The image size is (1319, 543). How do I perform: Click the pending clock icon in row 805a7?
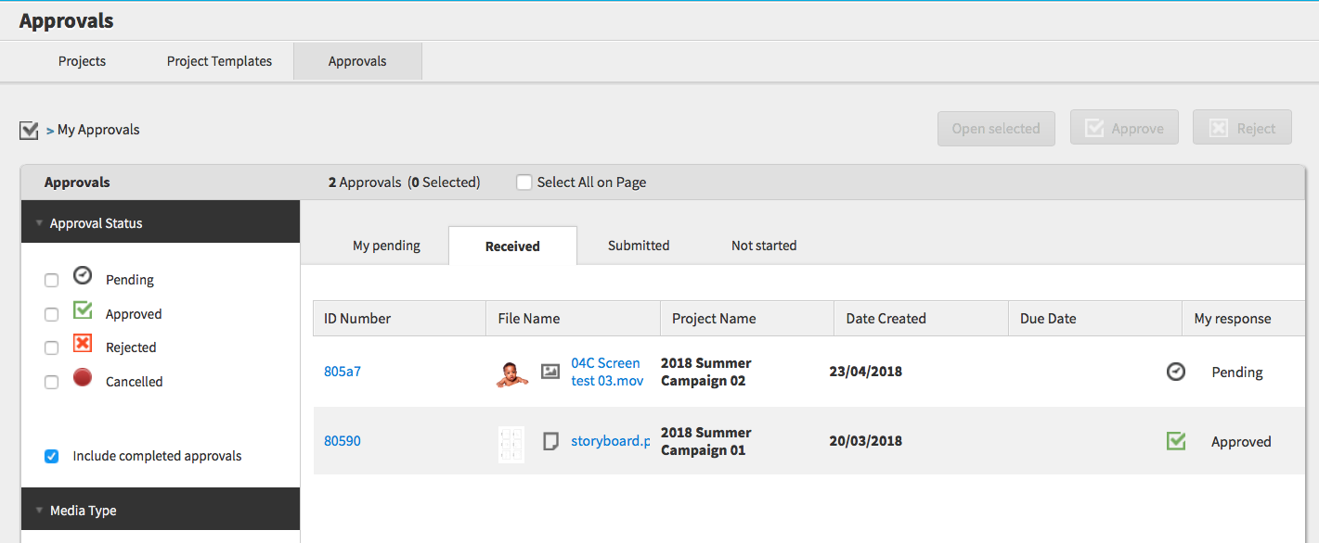[1176, 372]
